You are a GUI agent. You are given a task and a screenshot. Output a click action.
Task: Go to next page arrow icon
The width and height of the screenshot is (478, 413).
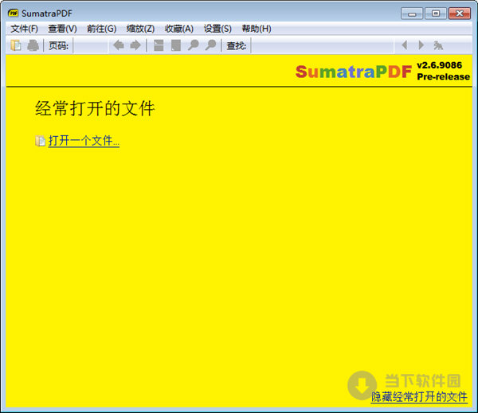(x=135, y=45)
